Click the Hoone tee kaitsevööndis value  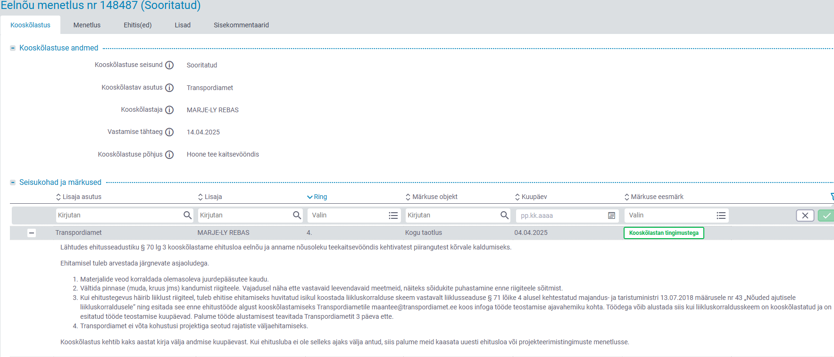223,154
